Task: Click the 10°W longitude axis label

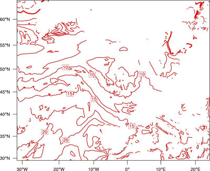Action: click(x=94, y=169)
